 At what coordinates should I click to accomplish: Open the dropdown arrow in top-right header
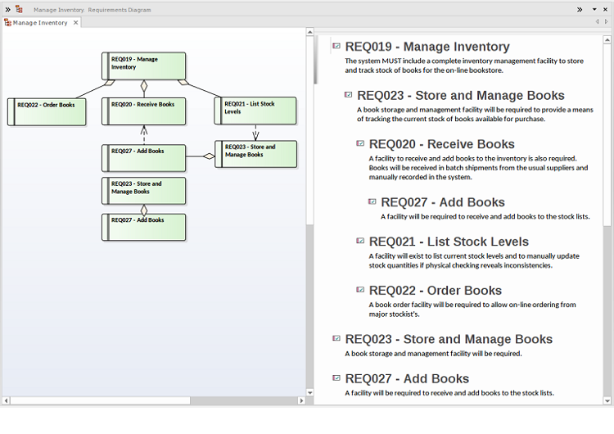(594, 9)
